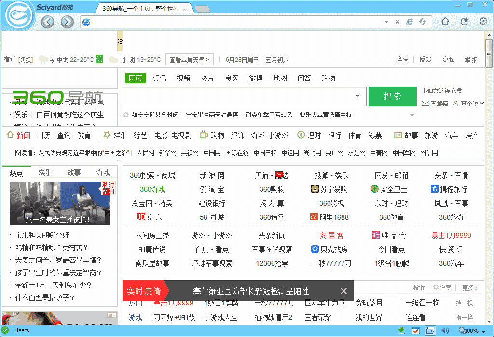Toggle the checkmark window icon in status bar
This screenshot has width=494, height=337.
[x=415, y=330]
